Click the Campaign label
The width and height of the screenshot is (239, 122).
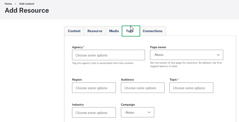(x=128, y=105)
